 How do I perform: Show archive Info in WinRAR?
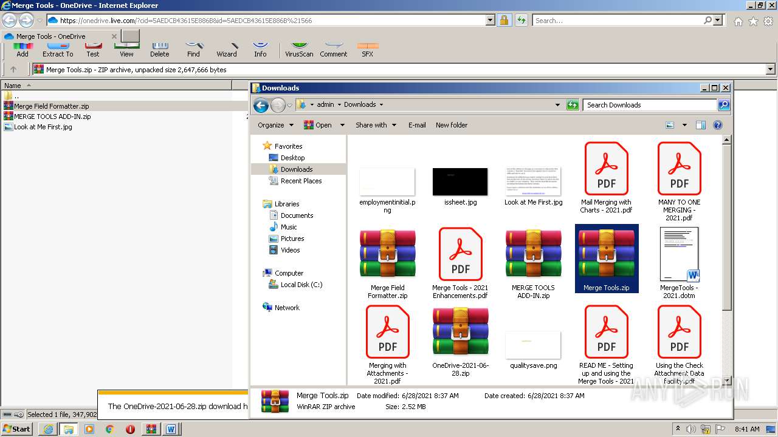(x=260, y=49)
